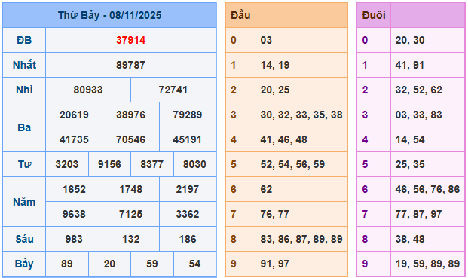Screen dimensions: 468x278
Task: Click the date header Thứ Bảy - 08/11/2025
Action: coord(109,15)
